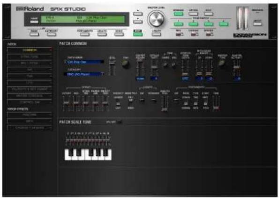Toggle the PORTAMENTO button on the top panel
The image size is (279, 198).
(85, 34)
